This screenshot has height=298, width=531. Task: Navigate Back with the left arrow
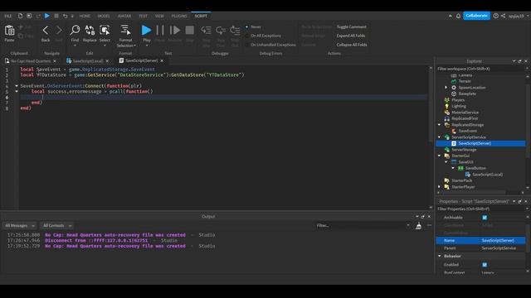pos(46,31)
